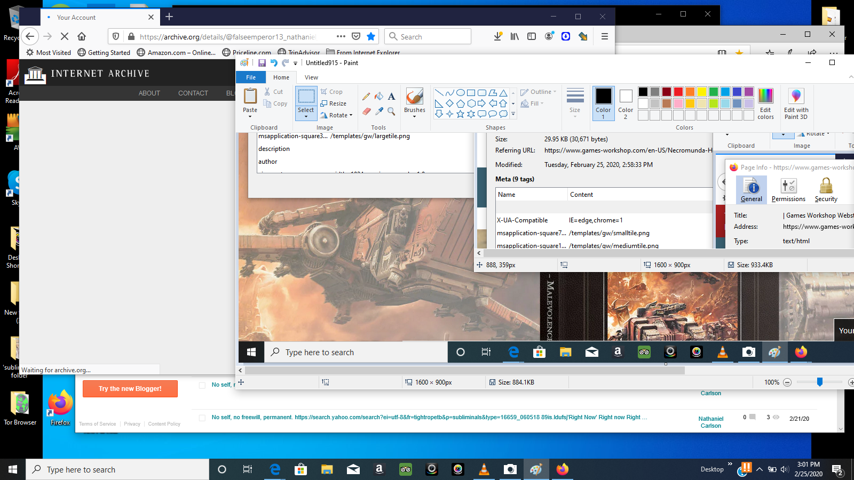The height and width of the screenshot is (480, 854).
Task: Open the Content Policy link
Action: tap(164, 424)
